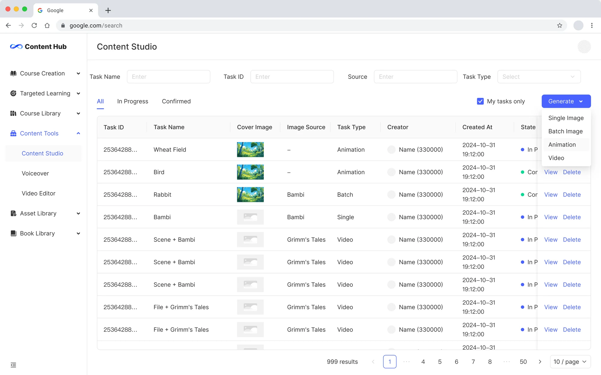
Task: Go to browser home page
Action: [47, 25]
